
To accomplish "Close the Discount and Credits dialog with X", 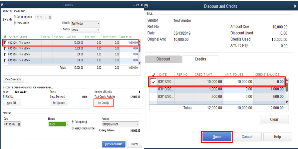I will point(295,6).
